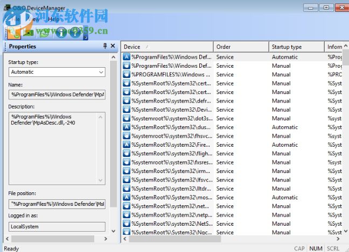Open the File menu

pos(16,19)
